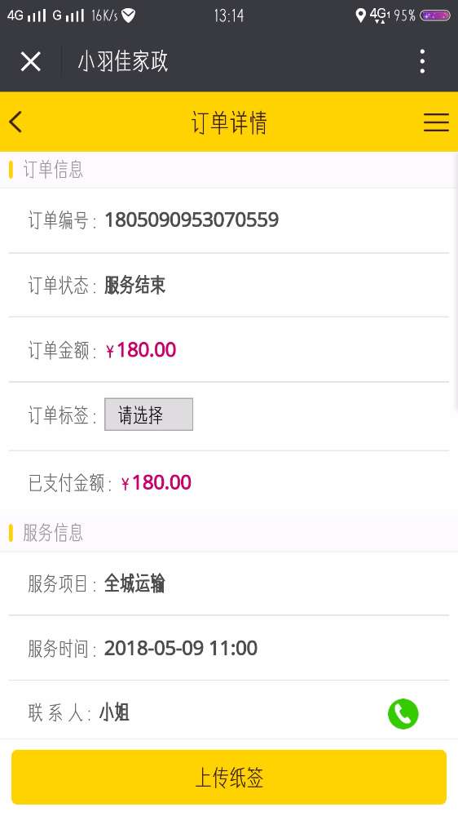Tap the battery indicator icon
This screenshot has width=458, height=816.
(x=434, y=16)
